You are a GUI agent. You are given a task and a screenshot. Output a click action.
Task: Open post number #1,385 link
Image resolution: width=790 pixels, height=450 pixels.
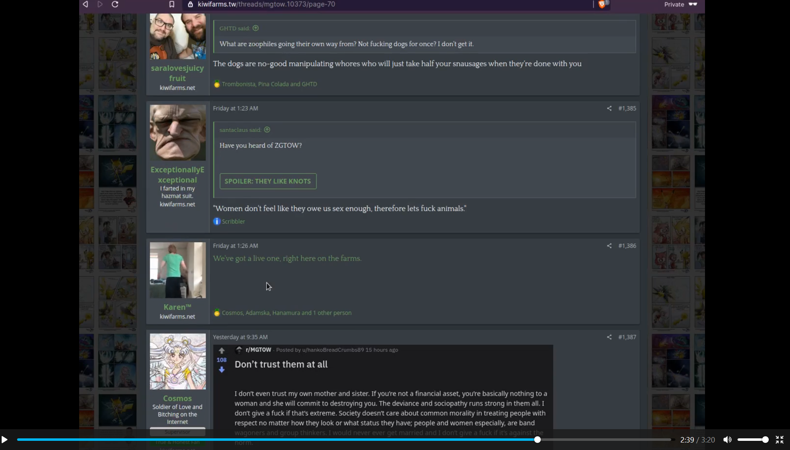tap(627, 108)
